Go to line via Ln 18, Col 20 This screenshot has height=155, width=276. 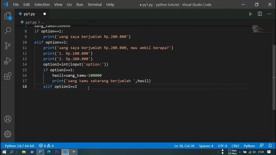point(184,146)
